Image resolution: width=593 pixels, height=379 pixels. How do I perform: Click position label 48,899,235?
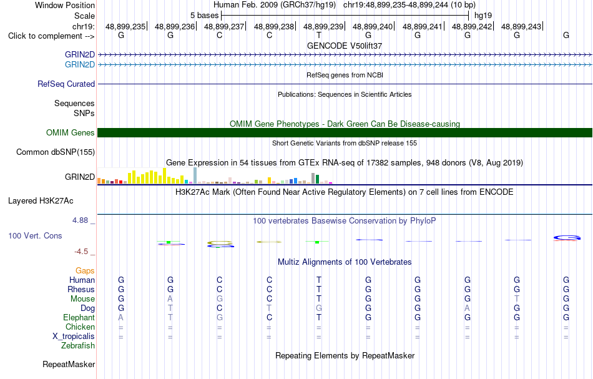pyautogui.click(x=125, y=26)
